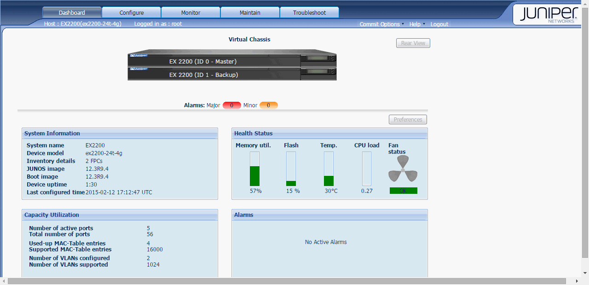Click the Virtual Chassis heading
Viewport: 589px width, 285px height.
pyautogui.click(x=249, y=40)
